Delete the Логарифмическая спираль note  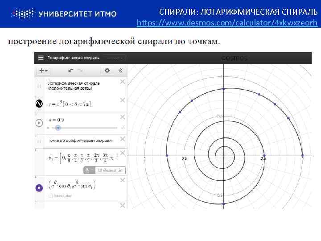(123, 82)
